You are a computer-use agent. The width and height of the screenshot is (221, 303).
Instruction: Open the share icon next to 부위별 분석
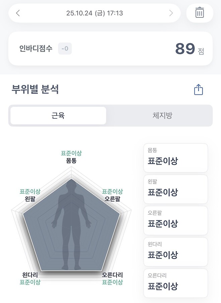[x=199, y=89]
